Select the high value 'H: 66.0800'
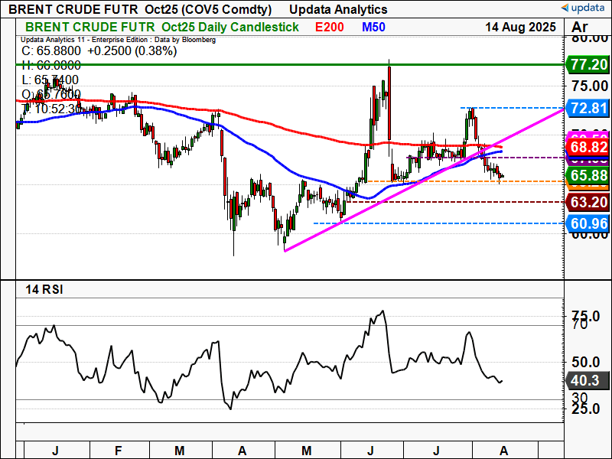 (x=51, y=65)
